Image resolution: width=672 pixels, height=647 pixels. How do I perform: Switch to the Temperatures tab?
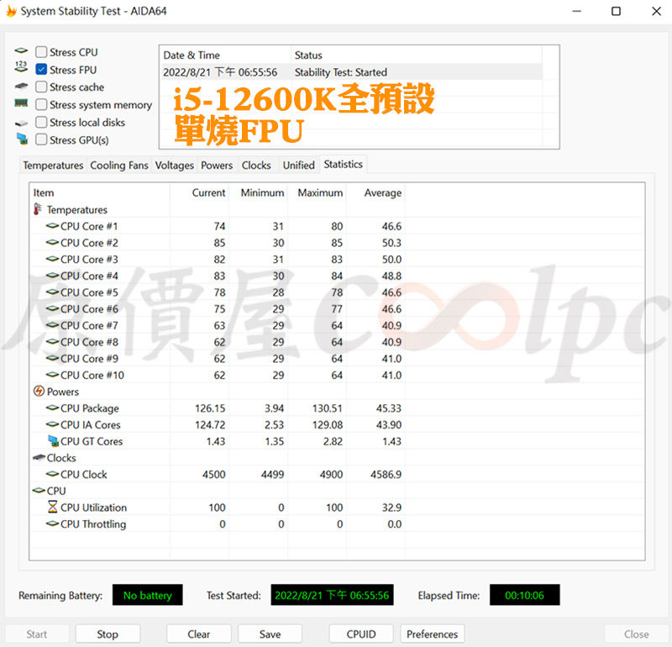[53, 165]
